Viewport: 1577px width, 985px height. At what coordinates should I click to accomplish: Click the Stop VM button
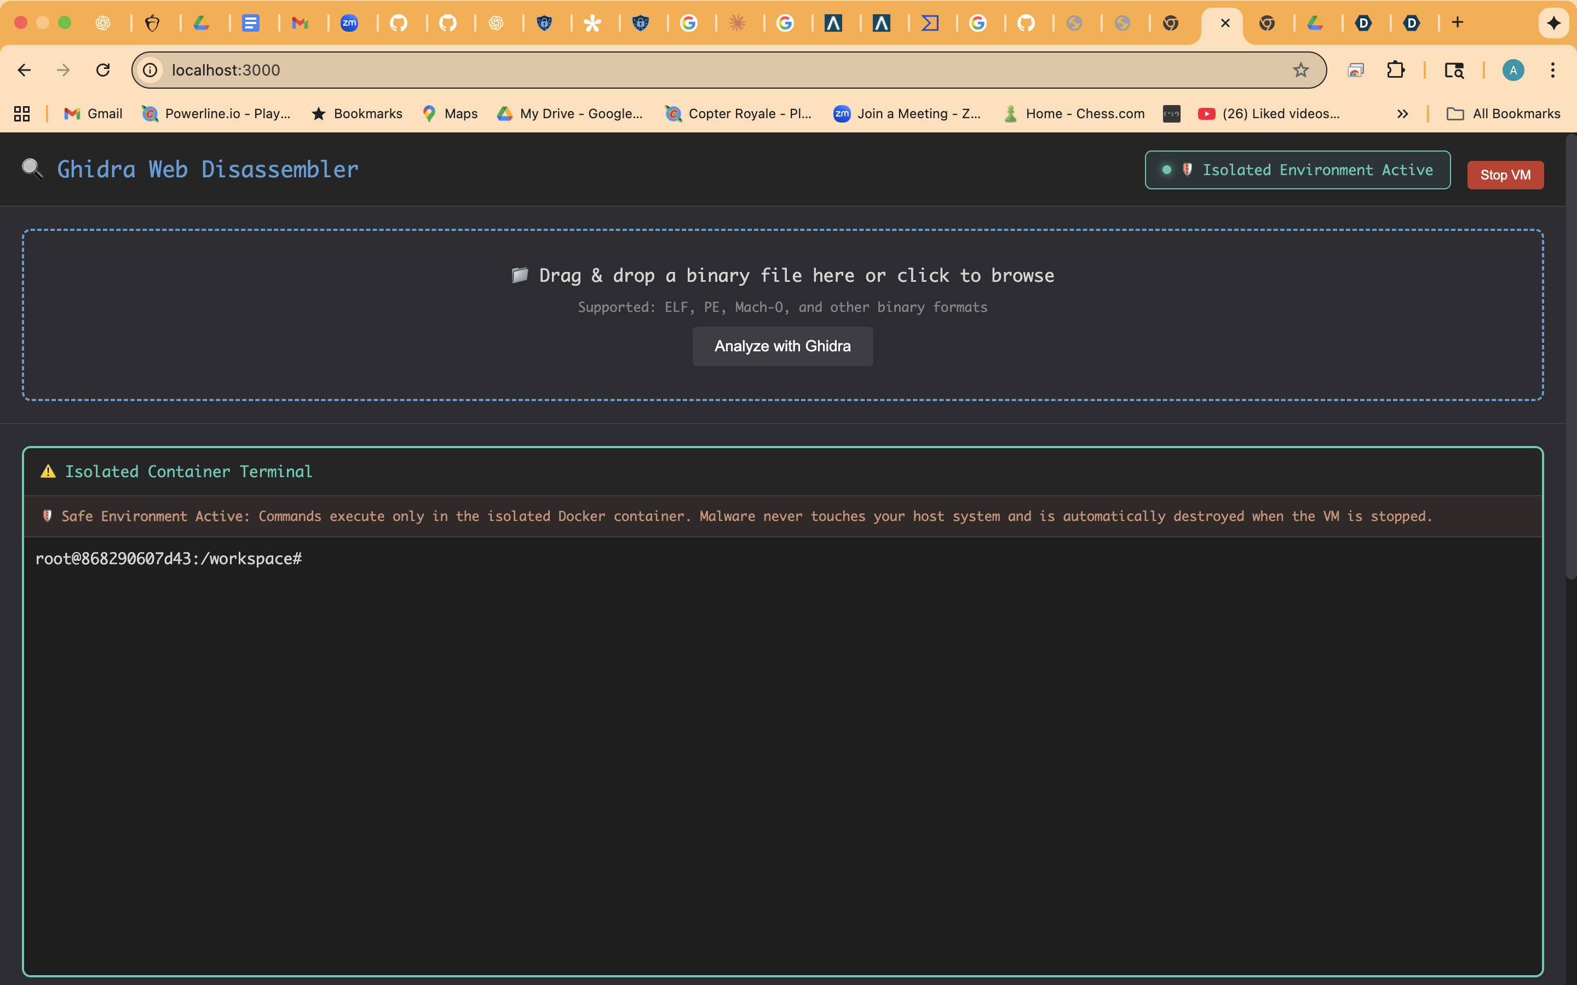(x=1505, y=175)
